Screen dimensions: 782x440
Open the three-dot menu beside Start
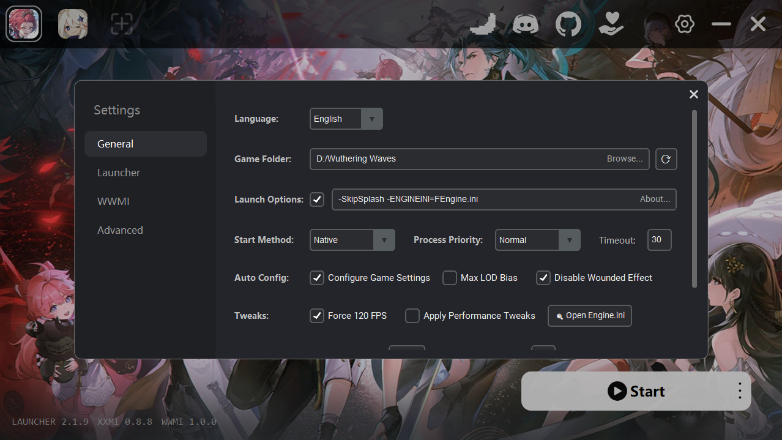(740, 391)
